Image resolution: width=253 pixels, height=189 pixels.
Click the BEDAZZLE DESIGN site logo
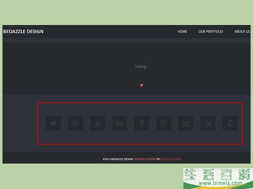click(x=23, y=31)
